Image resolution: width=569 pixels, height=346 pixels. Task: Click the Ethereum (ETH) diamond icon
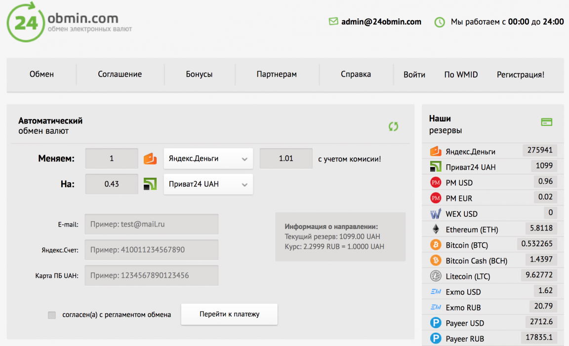436,229
